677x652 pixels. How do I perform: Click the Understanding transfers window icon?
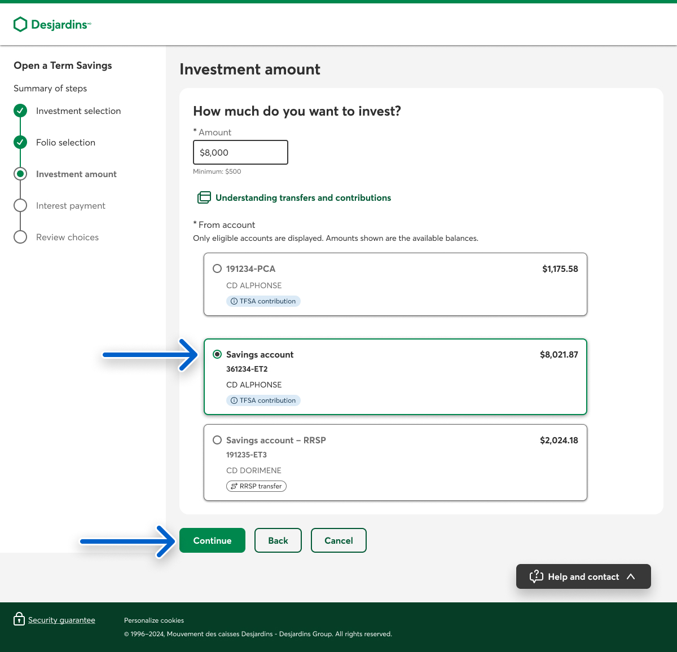[x=204, y=197]
